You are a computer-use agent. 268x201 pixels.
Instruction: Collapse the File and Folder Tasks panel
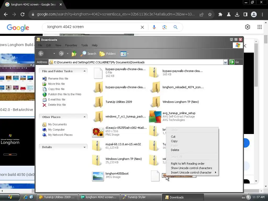pos(85,71)
